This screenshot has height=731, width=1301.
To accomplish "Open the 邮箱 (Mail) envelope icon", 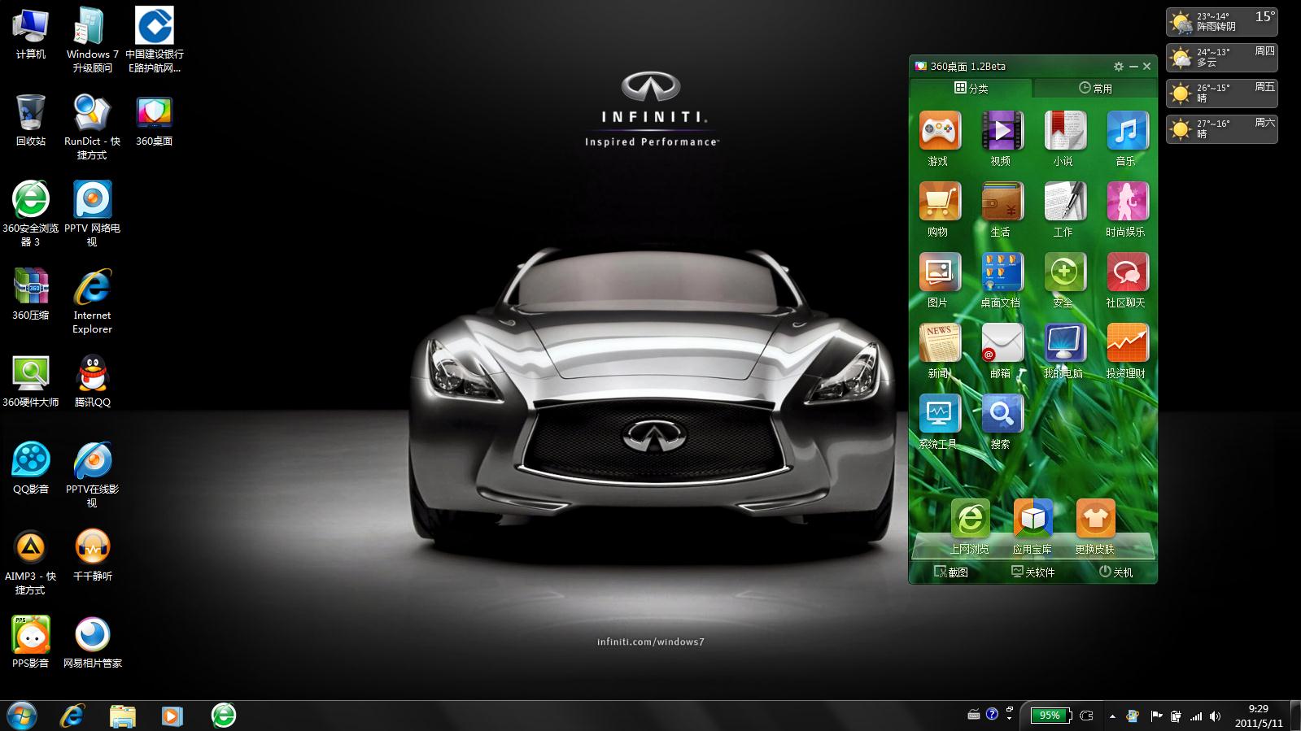I will click(1002, 343).
